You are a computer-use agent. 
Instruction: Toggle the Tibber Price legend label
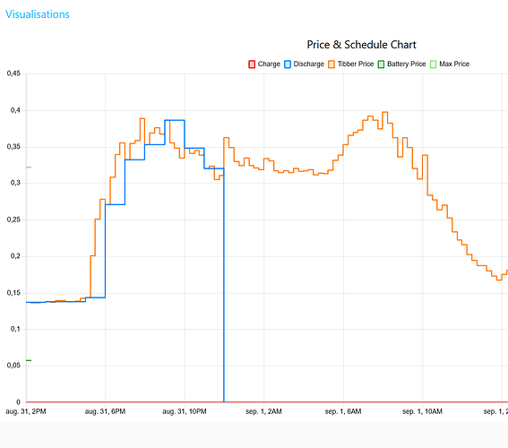click(x=356, y=65)
